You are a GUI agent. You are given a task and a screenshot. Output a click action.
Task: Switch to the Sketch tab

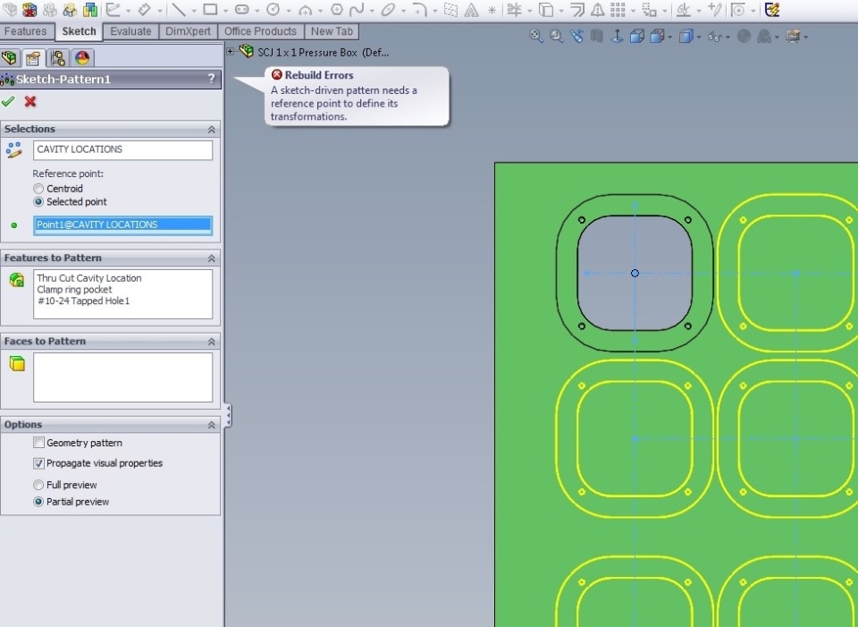tap(79, 32)
